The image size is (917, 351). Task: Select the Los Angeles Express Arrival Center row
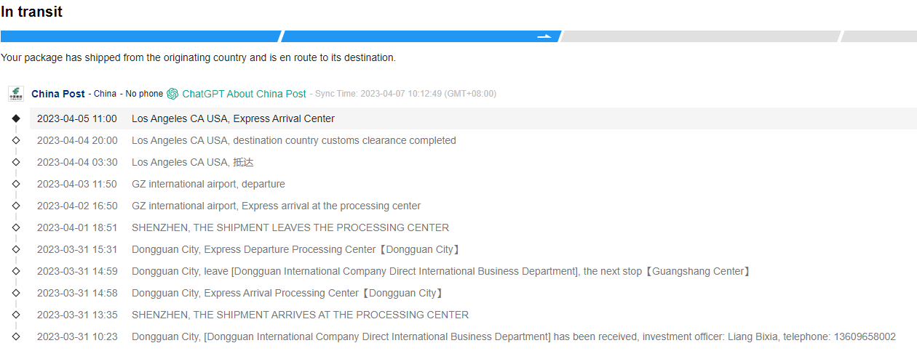[233, 118]
